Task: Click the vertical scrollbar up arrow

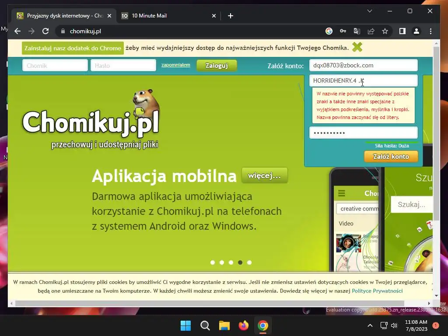Action: (x=436, y=44)
